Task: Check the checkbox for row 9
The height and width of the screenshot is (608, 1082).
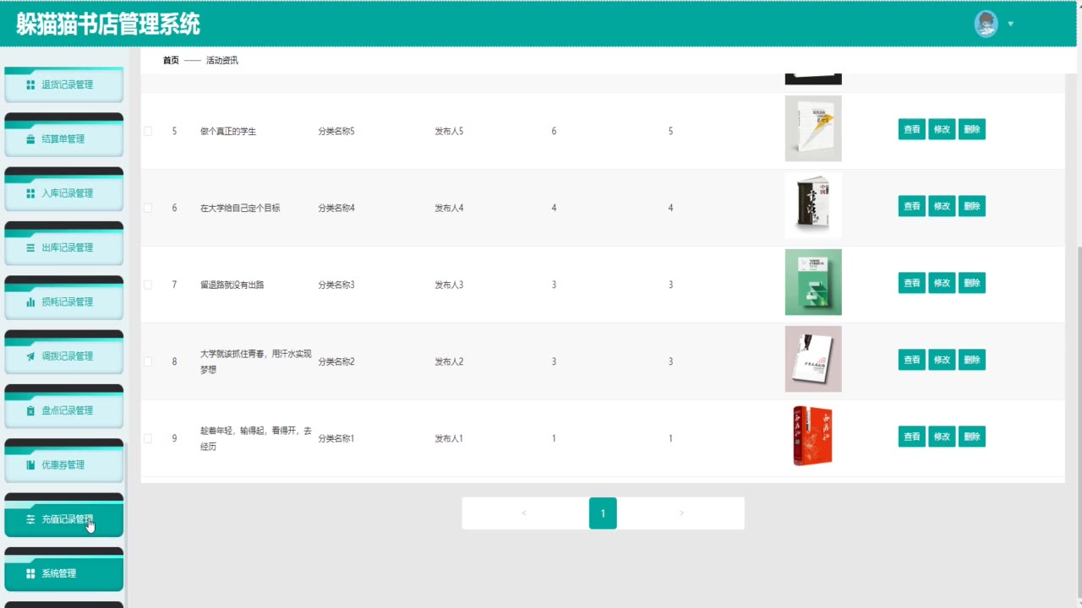Action: point(148,438)
